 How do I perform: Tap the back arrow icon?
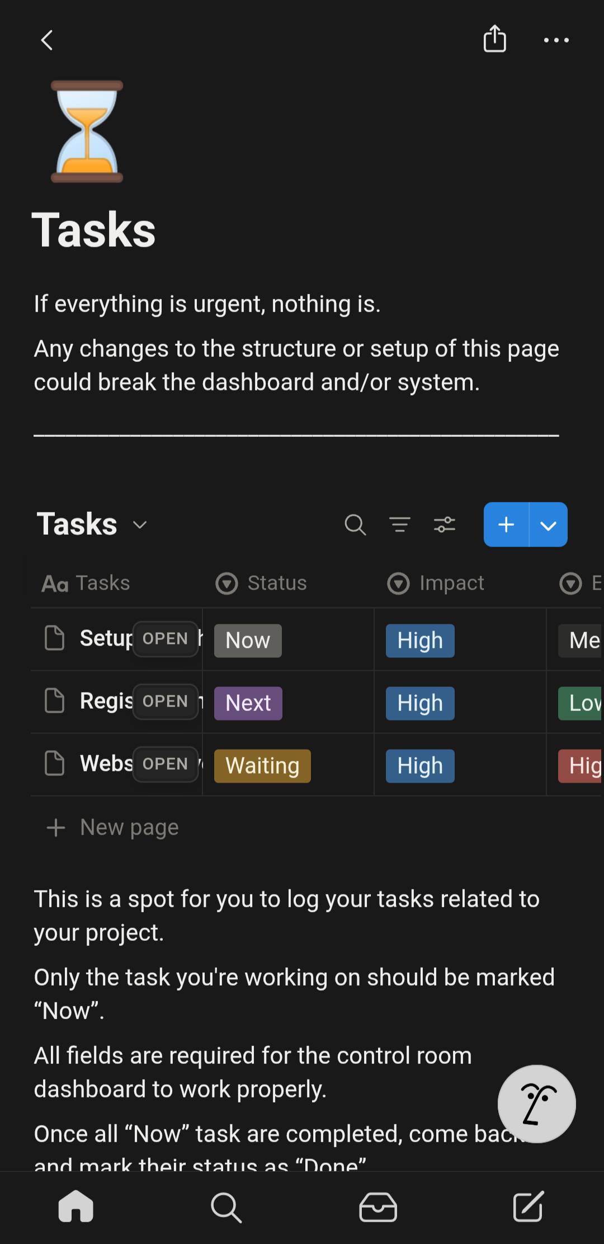47,40
